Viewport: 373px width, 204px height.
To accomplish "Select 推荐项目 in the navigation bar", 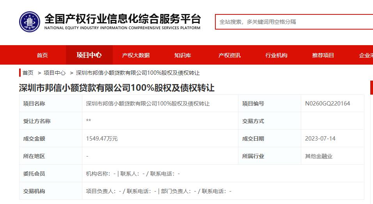I will tap(323, 55).
